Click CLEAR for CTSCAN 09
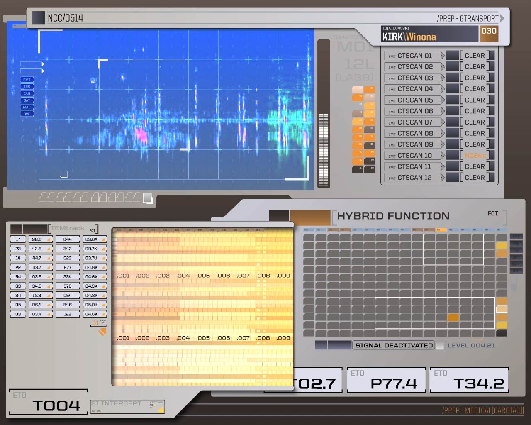Screen dimensions: 531x425 [475, 144]
